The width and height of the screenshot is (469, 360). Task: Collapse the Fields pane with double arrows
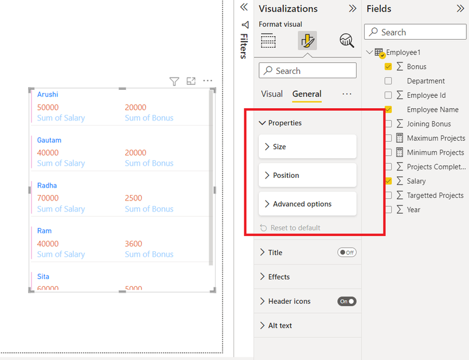coord(460,9)
